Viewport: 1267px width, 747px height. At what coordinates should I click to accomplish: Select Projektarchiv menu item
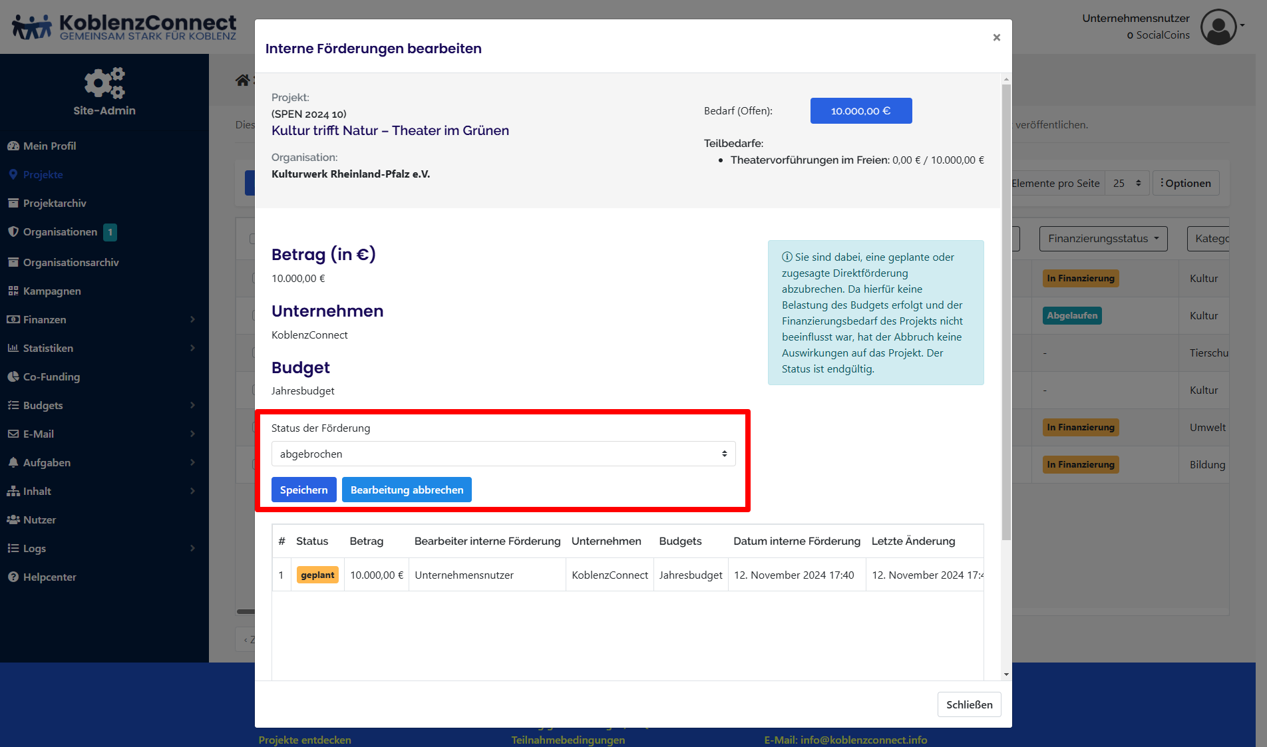[x=55, y=203]
